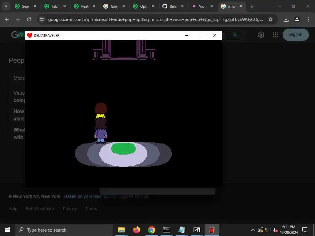
Task: Click the DELTATRAVELER red heart window icon
Action: (30, 36)
